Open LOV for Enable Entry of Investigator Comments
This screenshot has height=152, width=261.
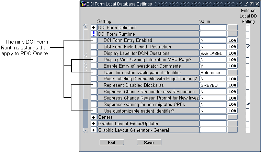(x=232, y=66)
